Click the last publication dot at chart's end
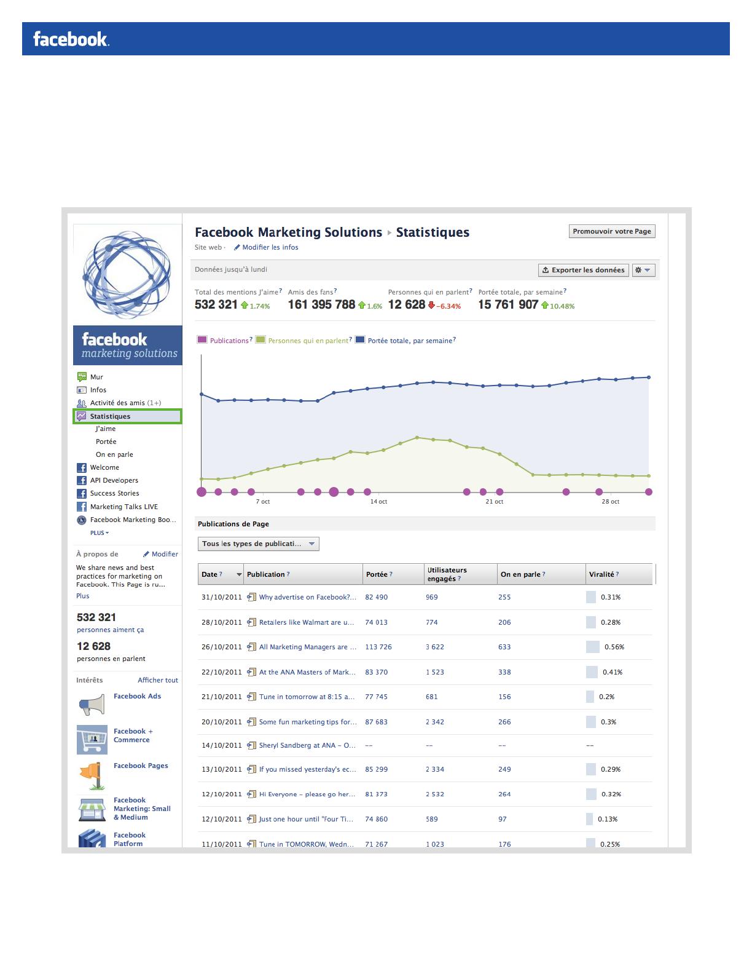Viewport: 752px width, 974px height. (x=649, y=492)
